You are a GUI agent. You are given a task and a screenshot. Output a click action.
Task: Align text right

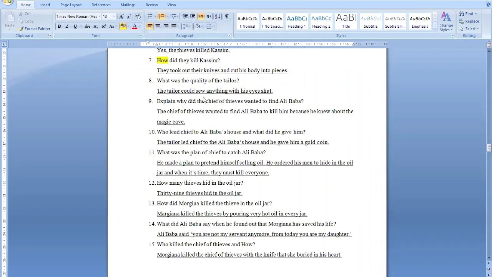tap(166, 27)
